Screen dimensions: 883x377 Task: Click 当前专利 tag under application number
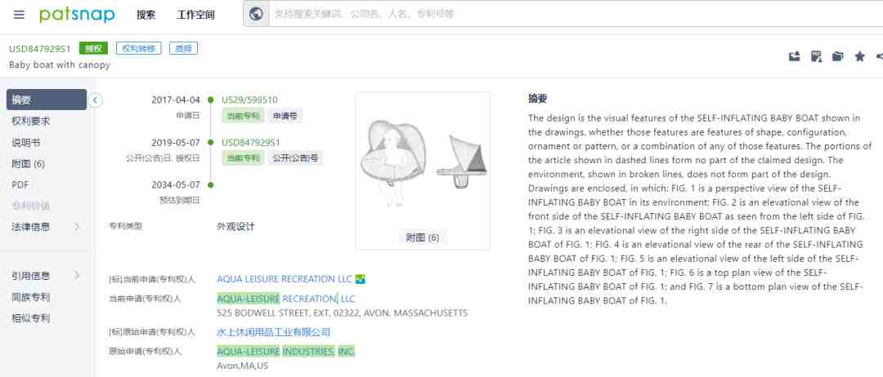point(244,117)
